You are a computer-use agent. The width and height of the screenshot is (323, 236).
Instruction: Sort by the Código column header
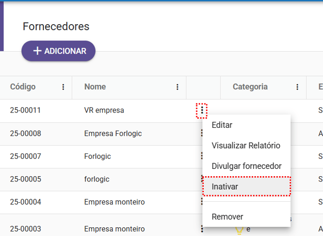click(23, 87)
